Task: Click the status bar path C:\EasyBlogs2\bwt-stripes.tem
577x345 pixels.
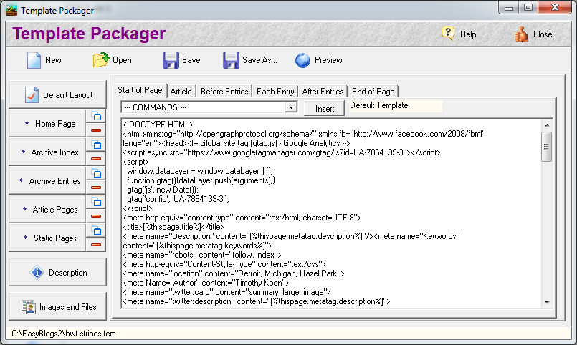Action: [x=64, y=334]
